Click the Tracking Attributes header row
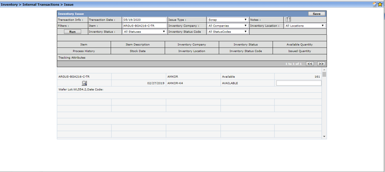 [x=192, y=58]
